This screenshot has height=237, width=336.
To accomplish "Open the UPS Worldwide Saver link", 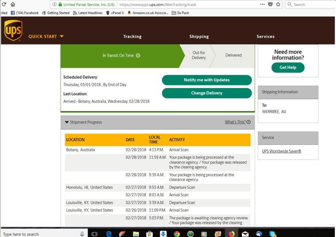I will point(281,151).
